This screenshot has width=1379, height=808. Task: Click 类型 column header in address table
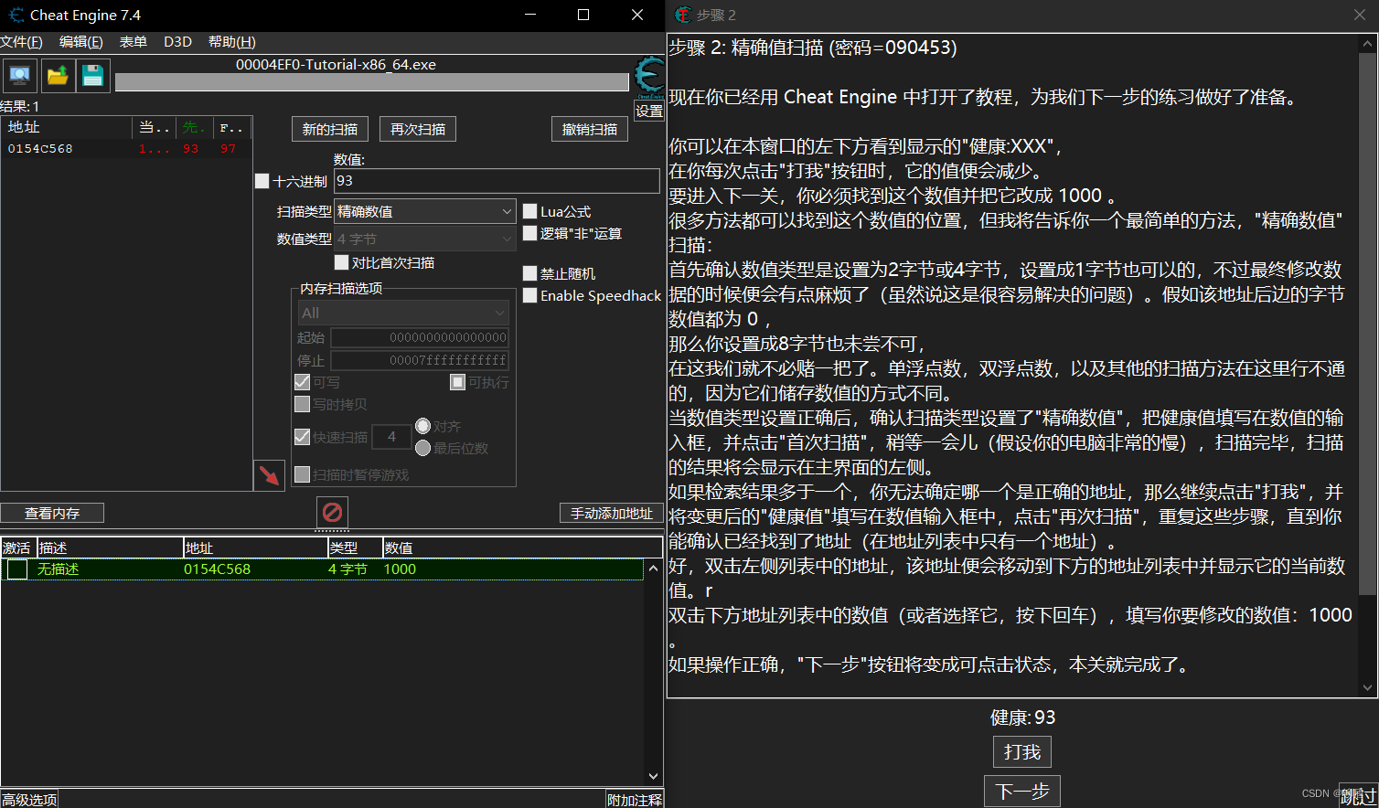(x=355, y=548)
